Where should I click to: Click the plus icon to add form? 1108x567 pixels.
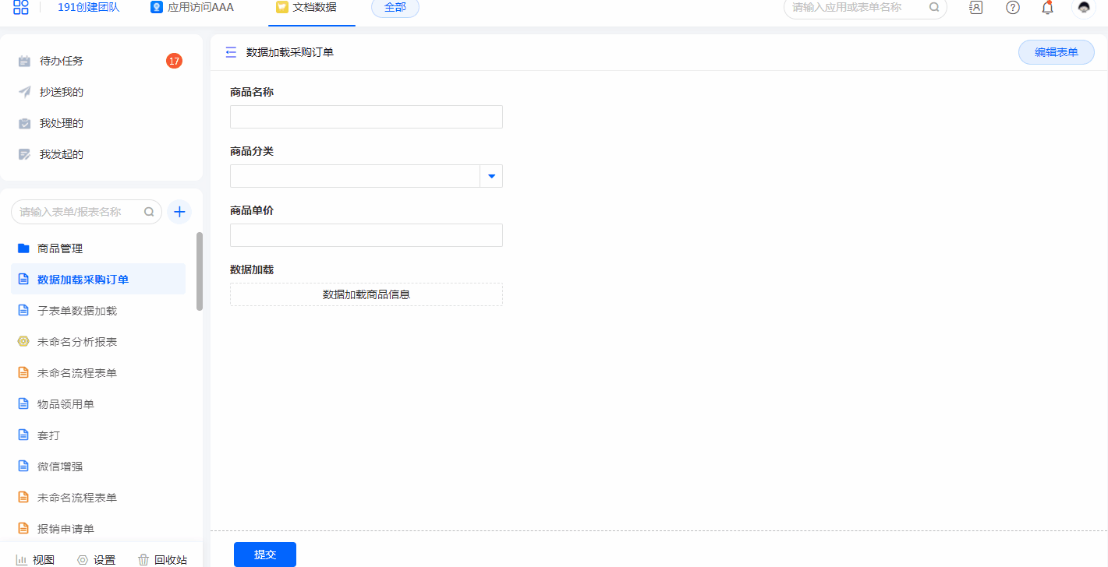pyautogui.click(x=179, y=212)
